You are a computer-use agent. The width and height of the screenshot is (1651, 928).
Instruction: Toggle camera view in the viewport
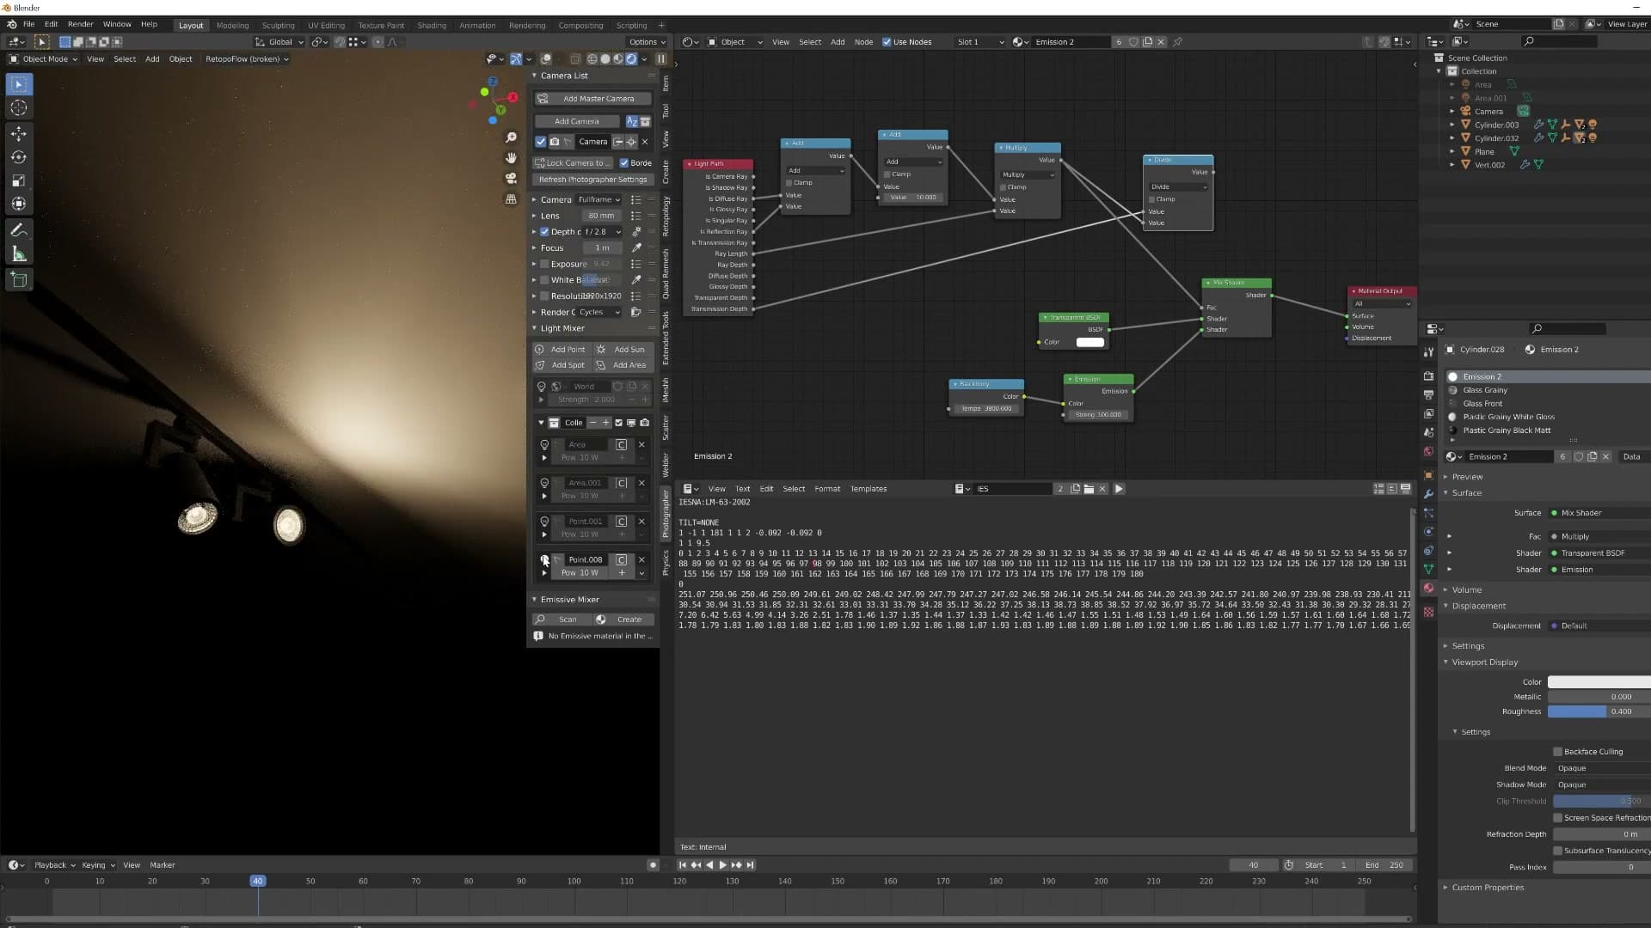[x=511, y=179]
